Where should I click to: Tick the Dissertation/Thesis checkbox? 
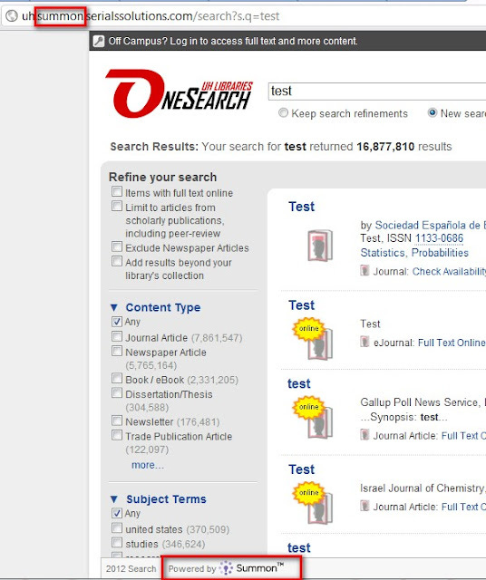pos(117,392)
